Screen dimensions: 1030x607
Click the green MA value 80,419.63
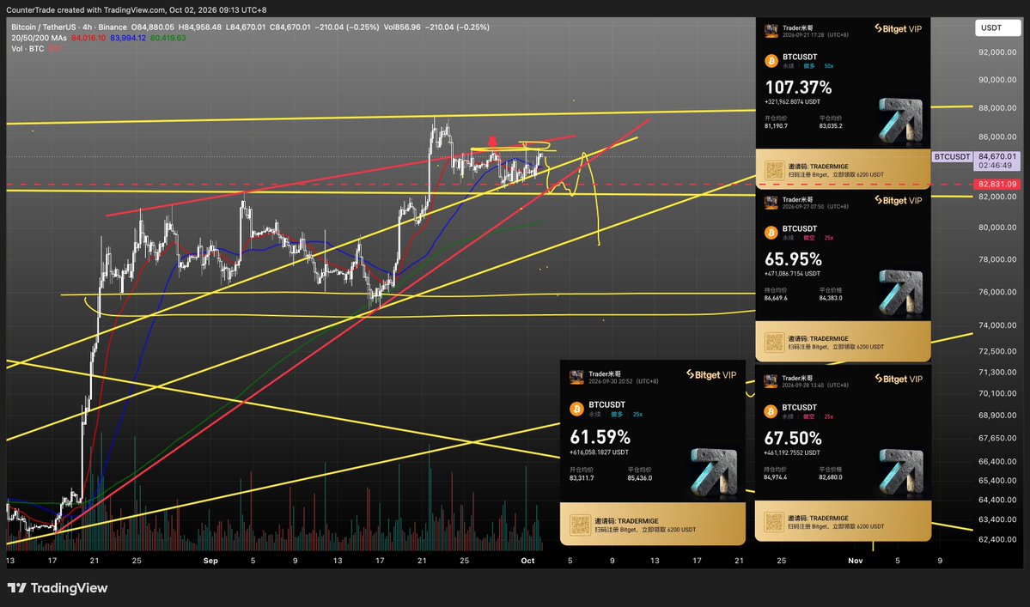(168, 38)
